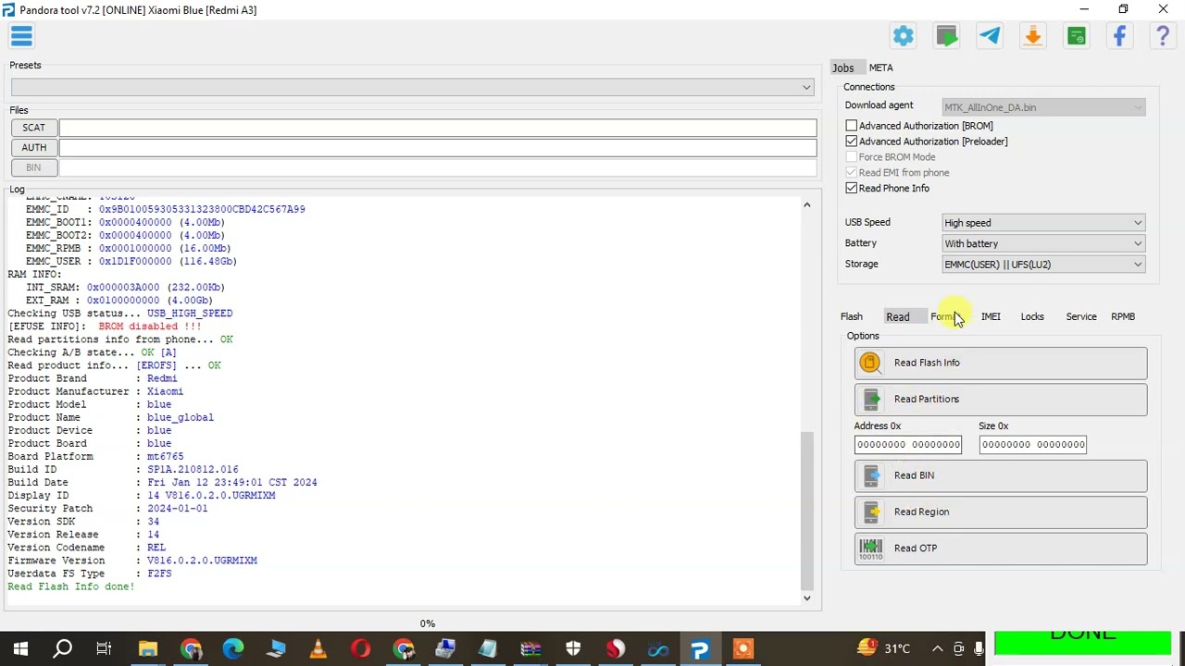The height and width of the screenshot is (666, 1185).
Task: Click the Read Partitions button
Action: [1001, 400]
